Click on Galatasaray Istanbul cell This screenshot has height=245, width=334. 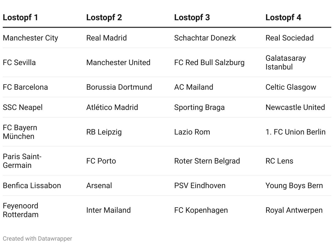pos(285,63)
